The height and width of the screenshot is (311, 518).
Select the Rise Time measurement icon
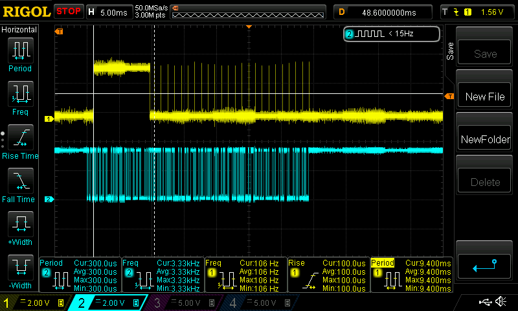point(21,137)
